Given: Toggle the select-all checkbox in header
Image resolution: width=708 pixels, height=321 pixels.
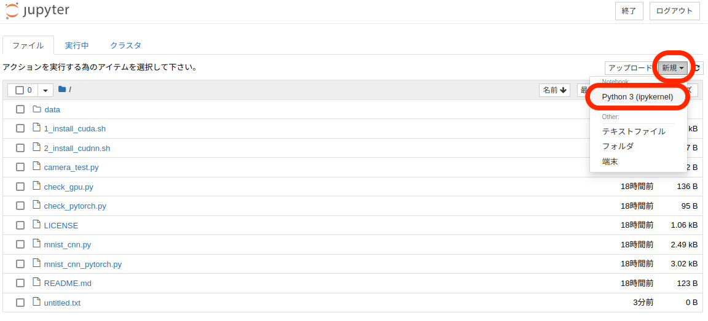Looking at the screenshot, I should click(20, 90).
